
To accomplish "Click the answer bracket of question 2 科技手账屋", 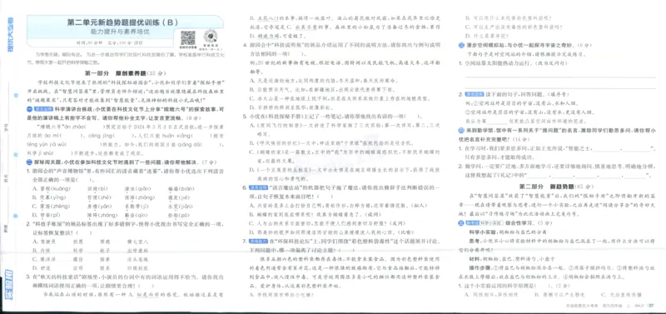I will coord(84,233).
